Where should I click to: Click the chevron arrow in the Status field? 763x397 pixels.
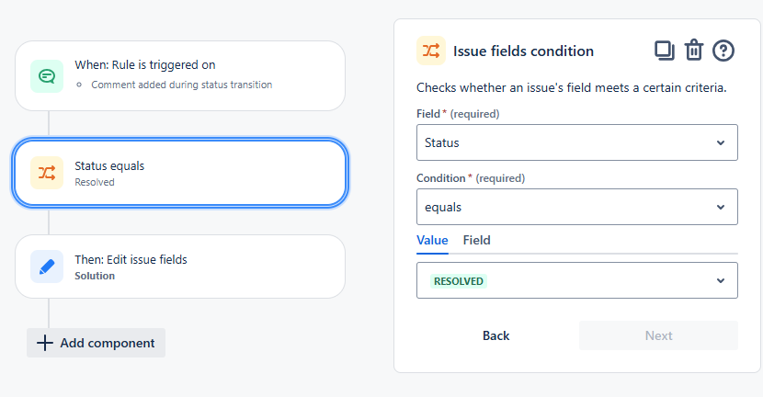(x=721, y=142)
